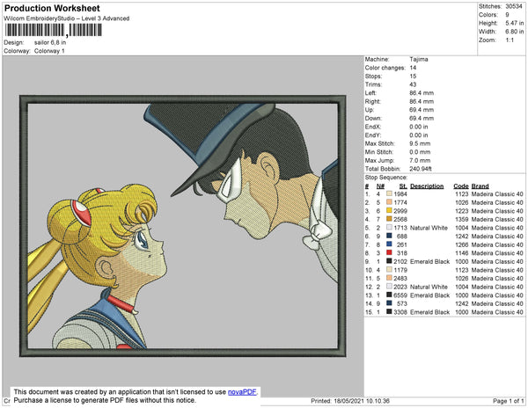Viewport: 528px width, 408px height.
Task: Click the Trims value '43'
Action: pos(413,84)
